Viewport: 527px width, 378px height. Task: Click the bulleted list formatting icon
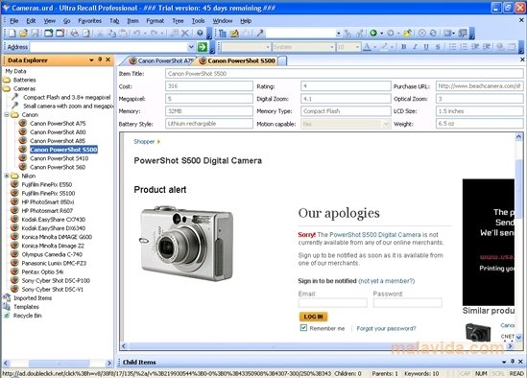[452, 47]
